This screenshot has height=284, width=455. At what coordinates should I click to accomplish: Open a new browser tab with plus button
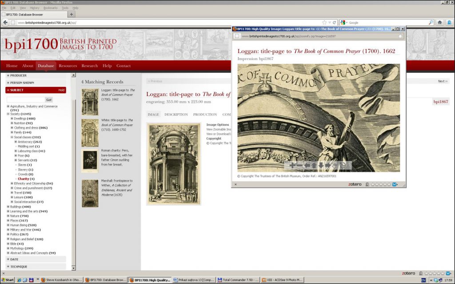pos(72,14)
